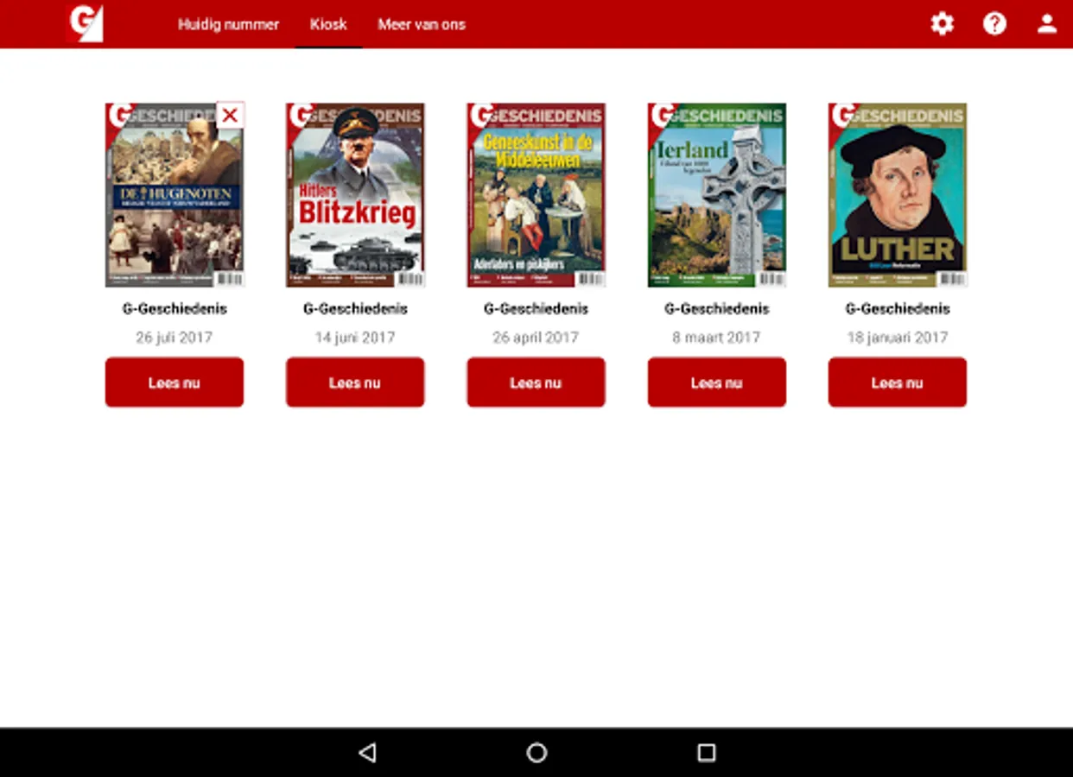Tap the Android recent apps square button
Image resolution: width=1073 pixels, height=777 pixels.
click(x=706, y=753)
